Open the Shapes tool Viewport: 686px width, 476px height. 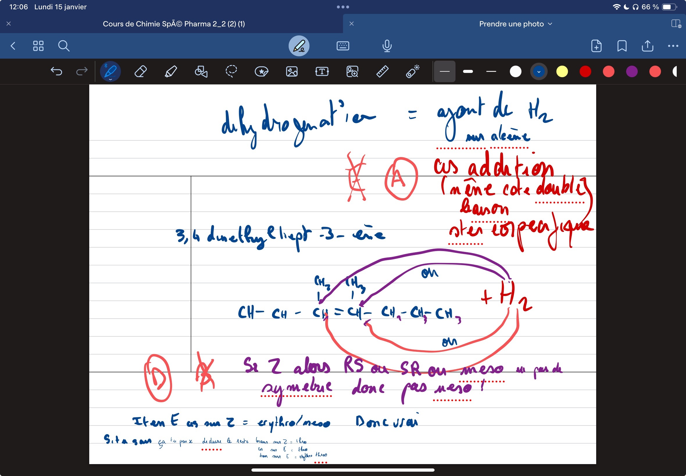pyautogui.click(x=201, y=72)
